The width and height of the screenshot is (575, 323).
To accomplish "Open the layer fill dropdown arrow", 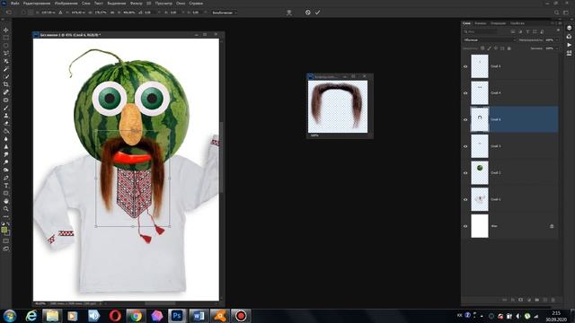I will pos(557,48).
